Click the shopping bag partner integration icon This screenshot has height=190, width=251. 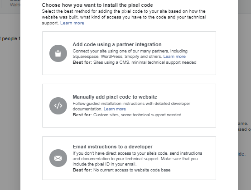[x=58, y=53]
